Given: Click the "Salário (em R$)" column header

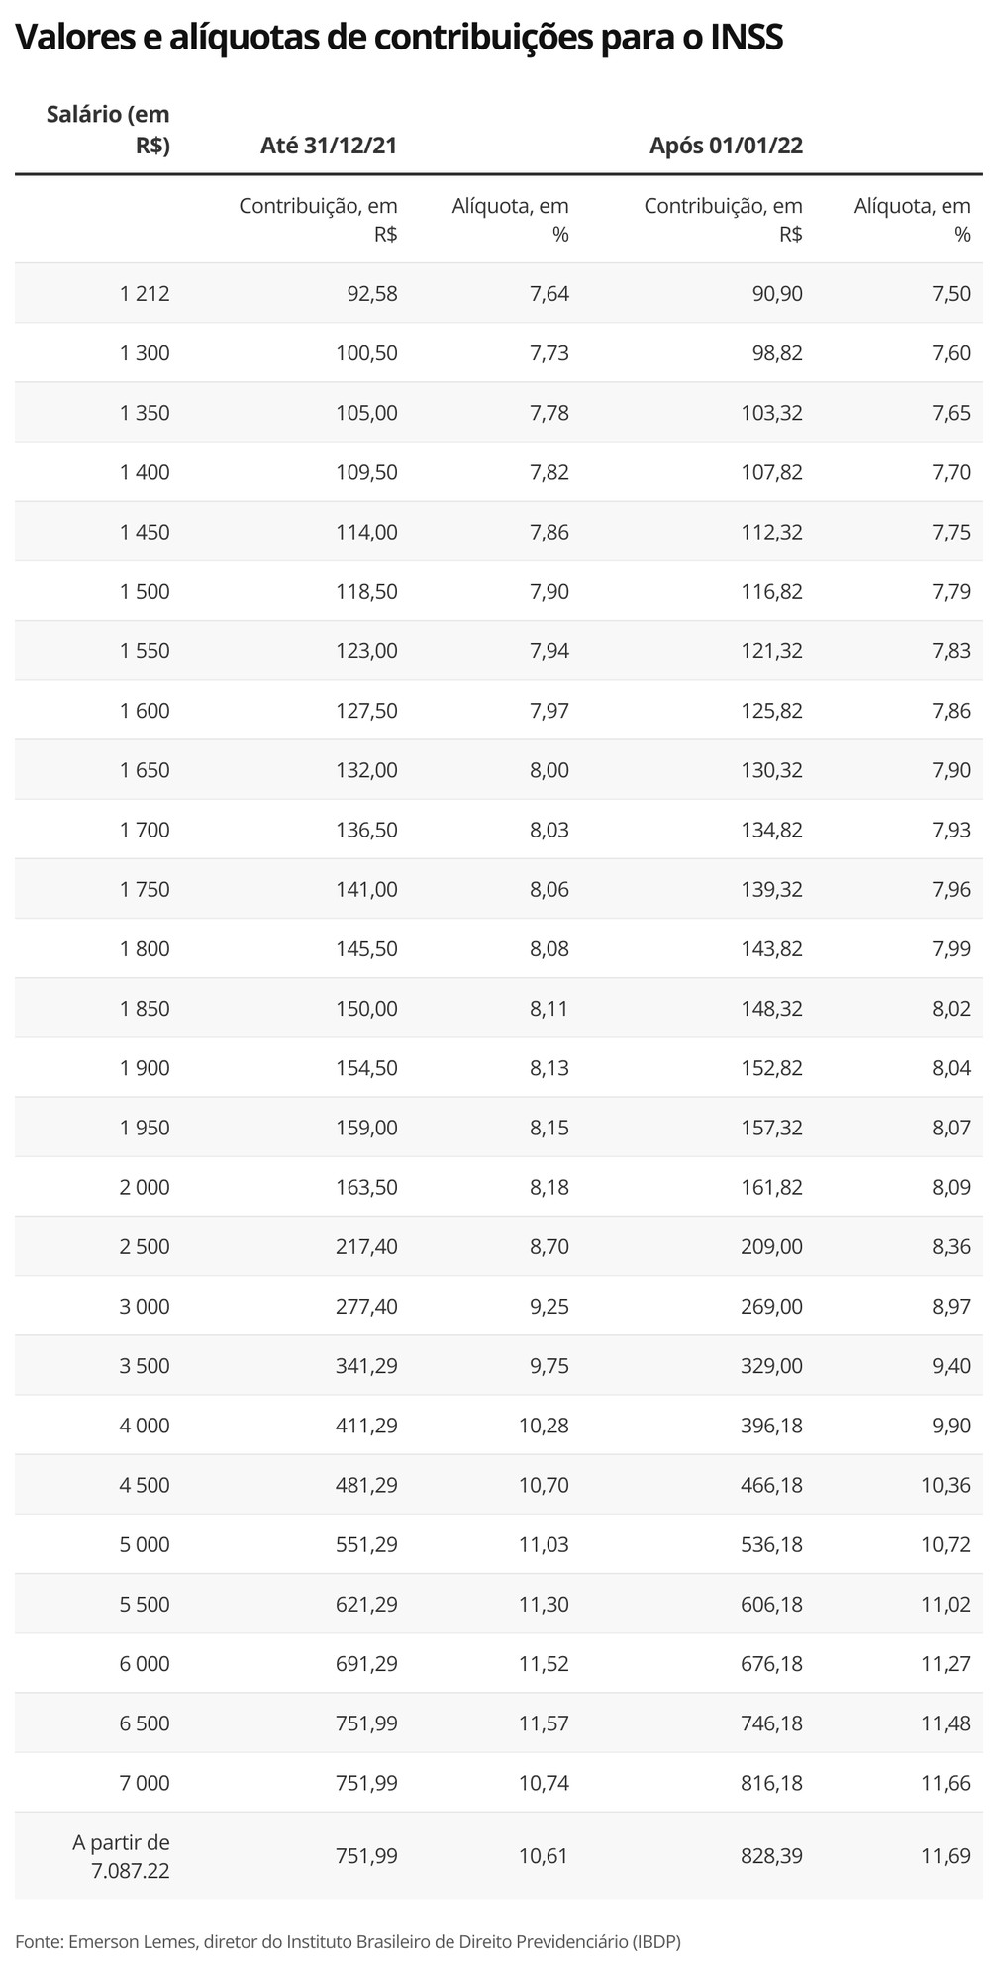Looking at the screenshot, I should (x=109, y=130).
